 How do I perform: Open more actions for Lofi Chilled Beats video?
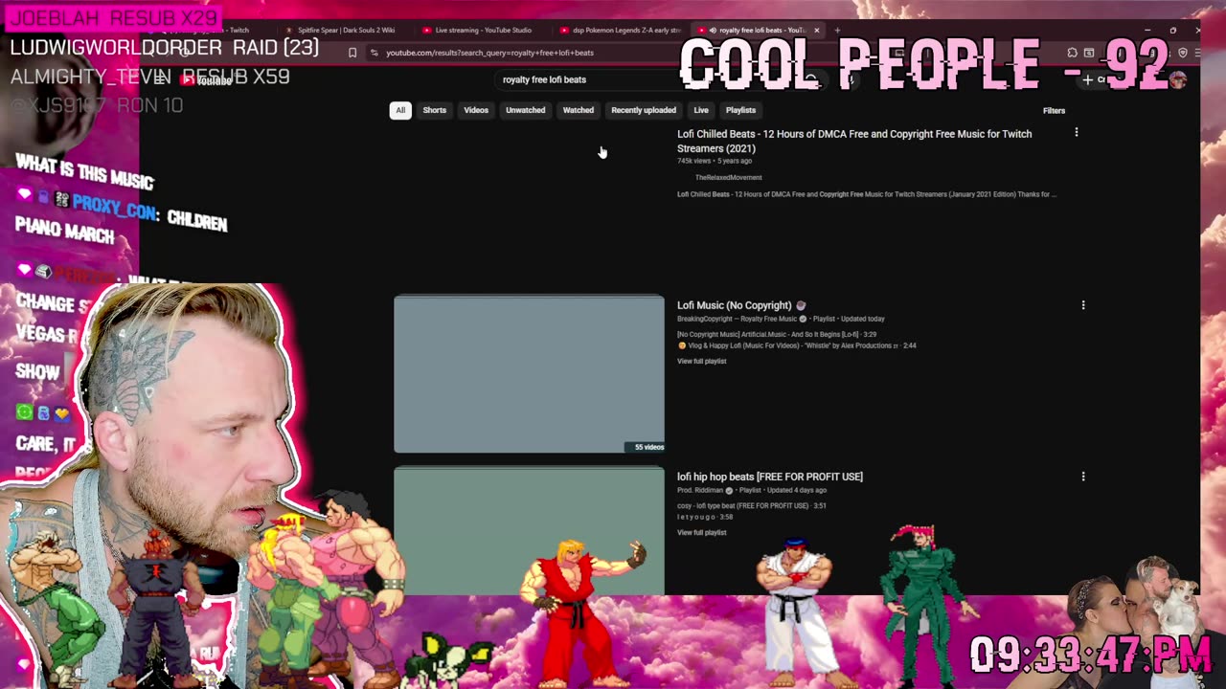[x=1076, y=133]
